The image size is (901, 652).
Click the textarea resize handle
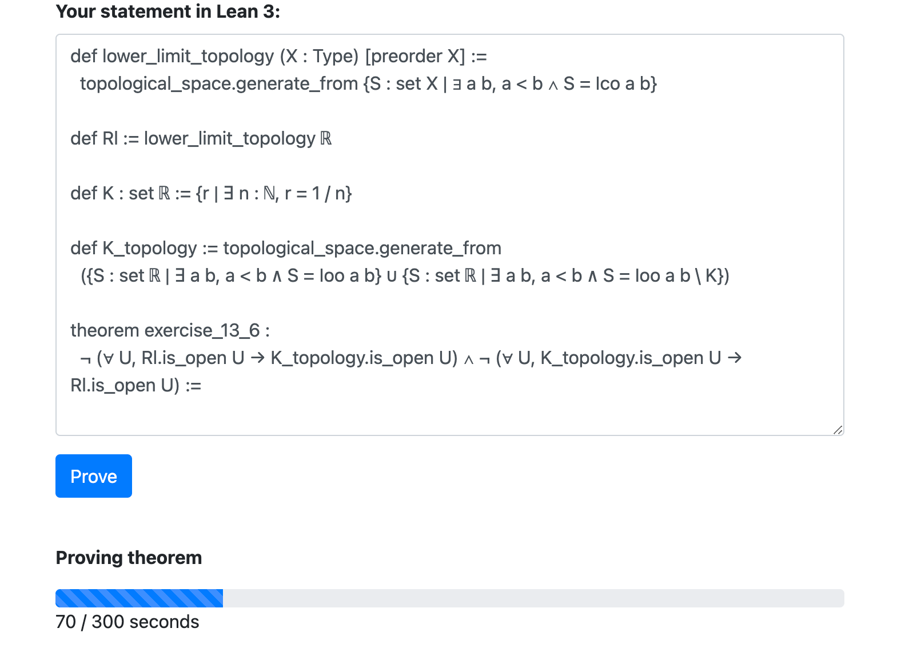(x=838, y=430)
